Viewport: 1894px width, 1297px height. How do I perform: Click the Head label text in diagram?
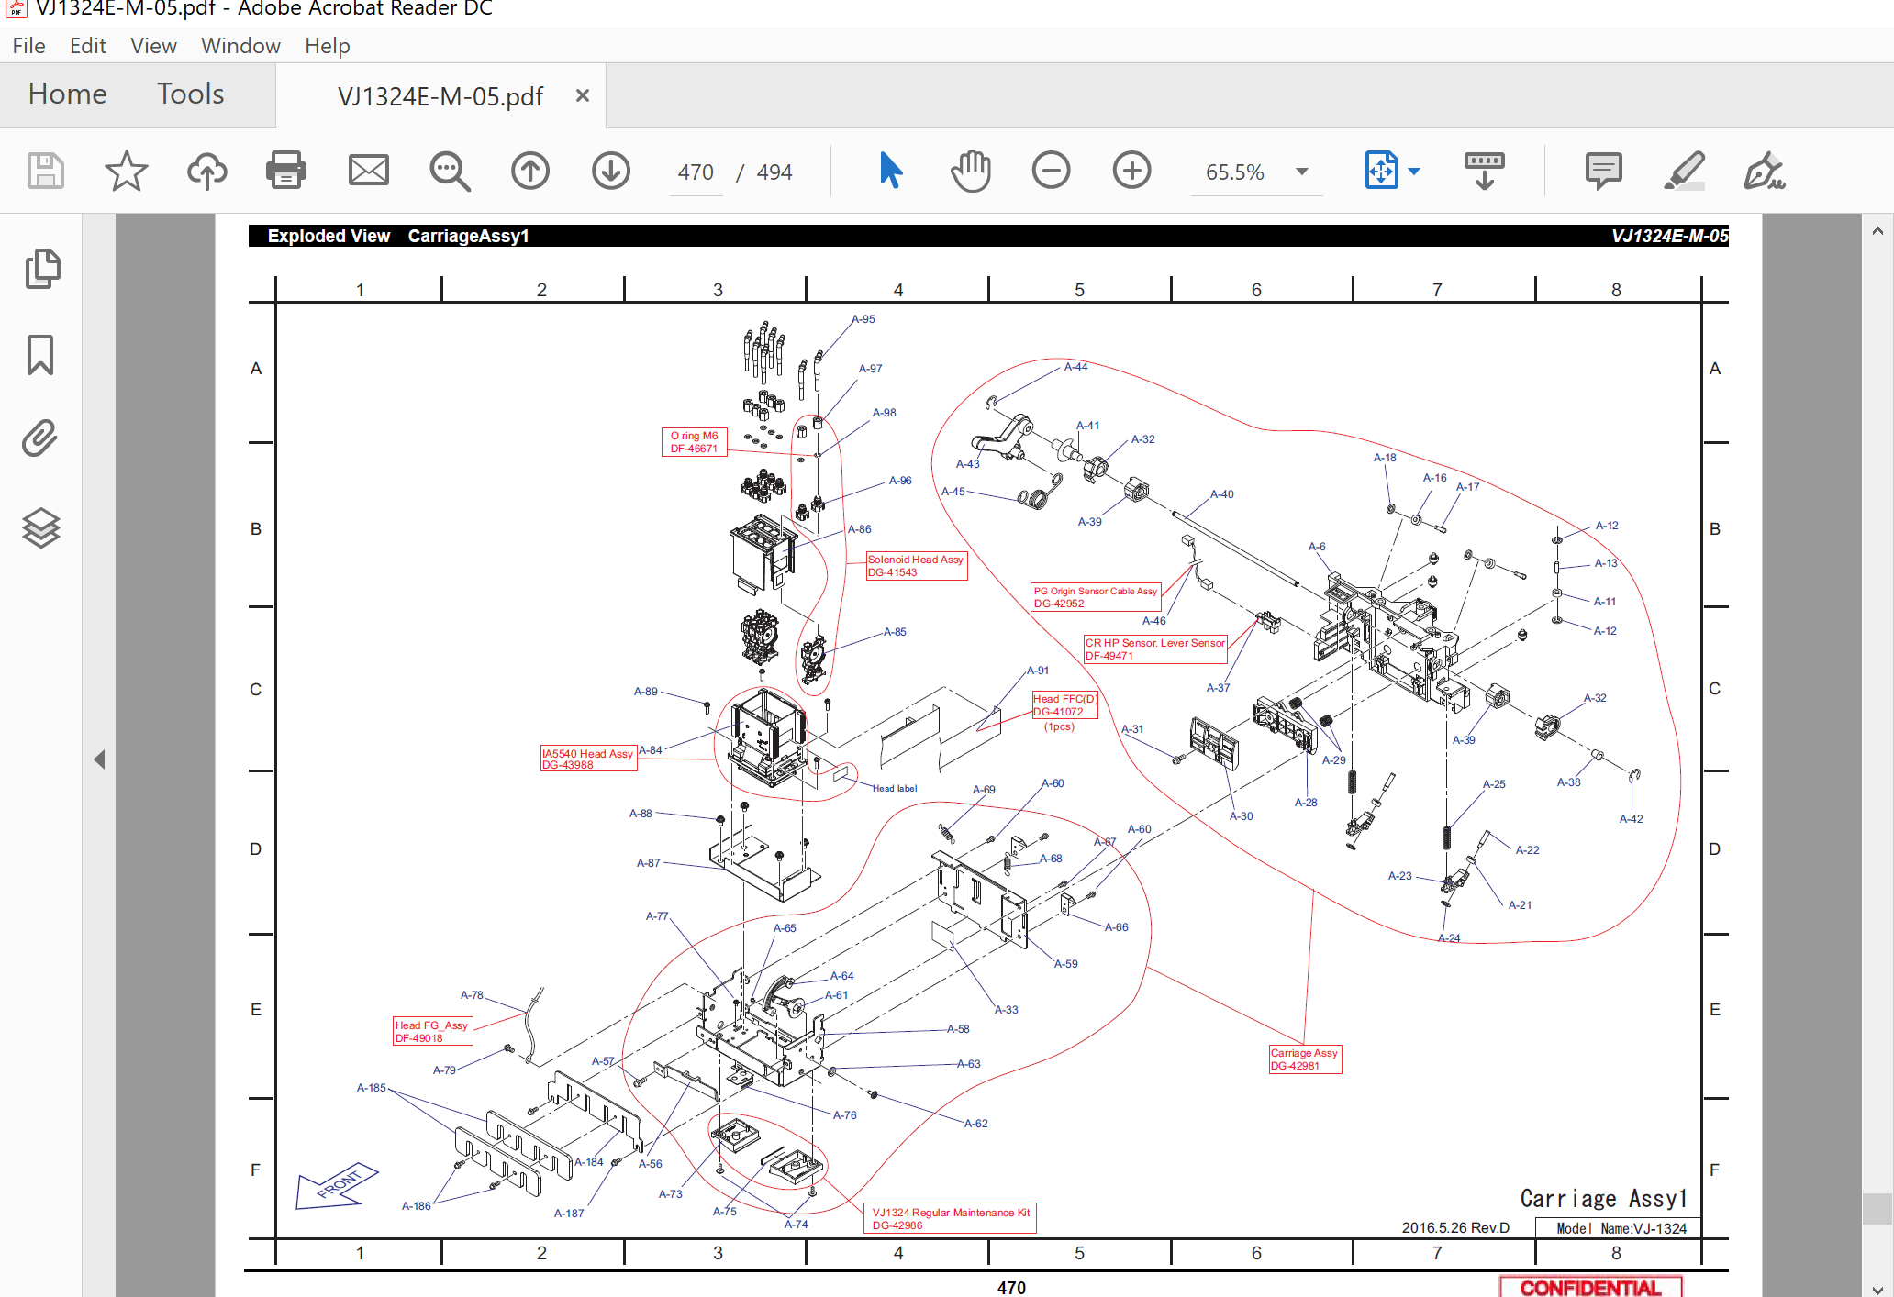click(895, 789)
